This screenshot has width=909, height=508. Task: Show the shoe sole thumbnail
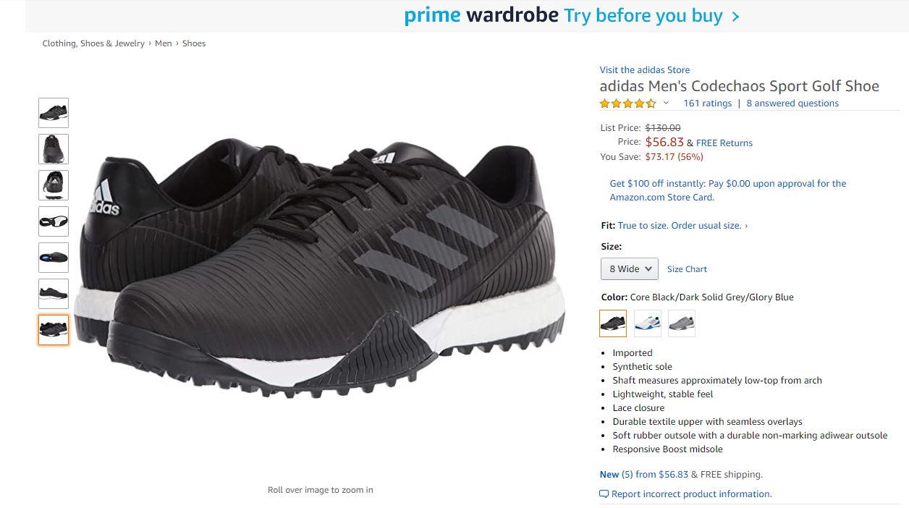(x=54, y=221)
